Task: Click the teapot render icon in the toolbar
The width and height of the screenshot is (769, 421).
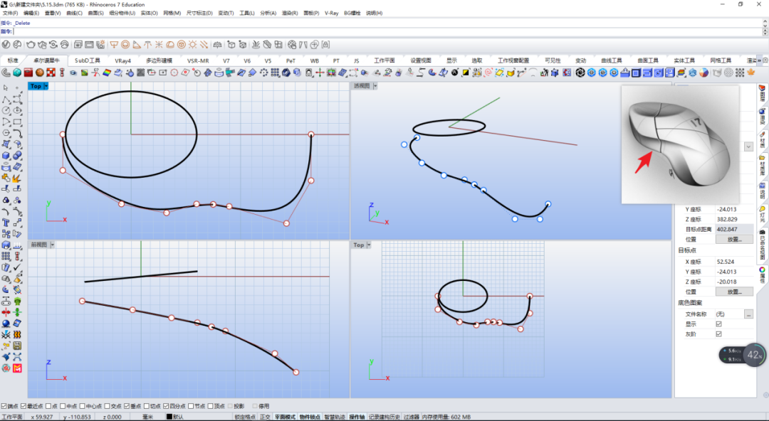Action: pos(31,45)
